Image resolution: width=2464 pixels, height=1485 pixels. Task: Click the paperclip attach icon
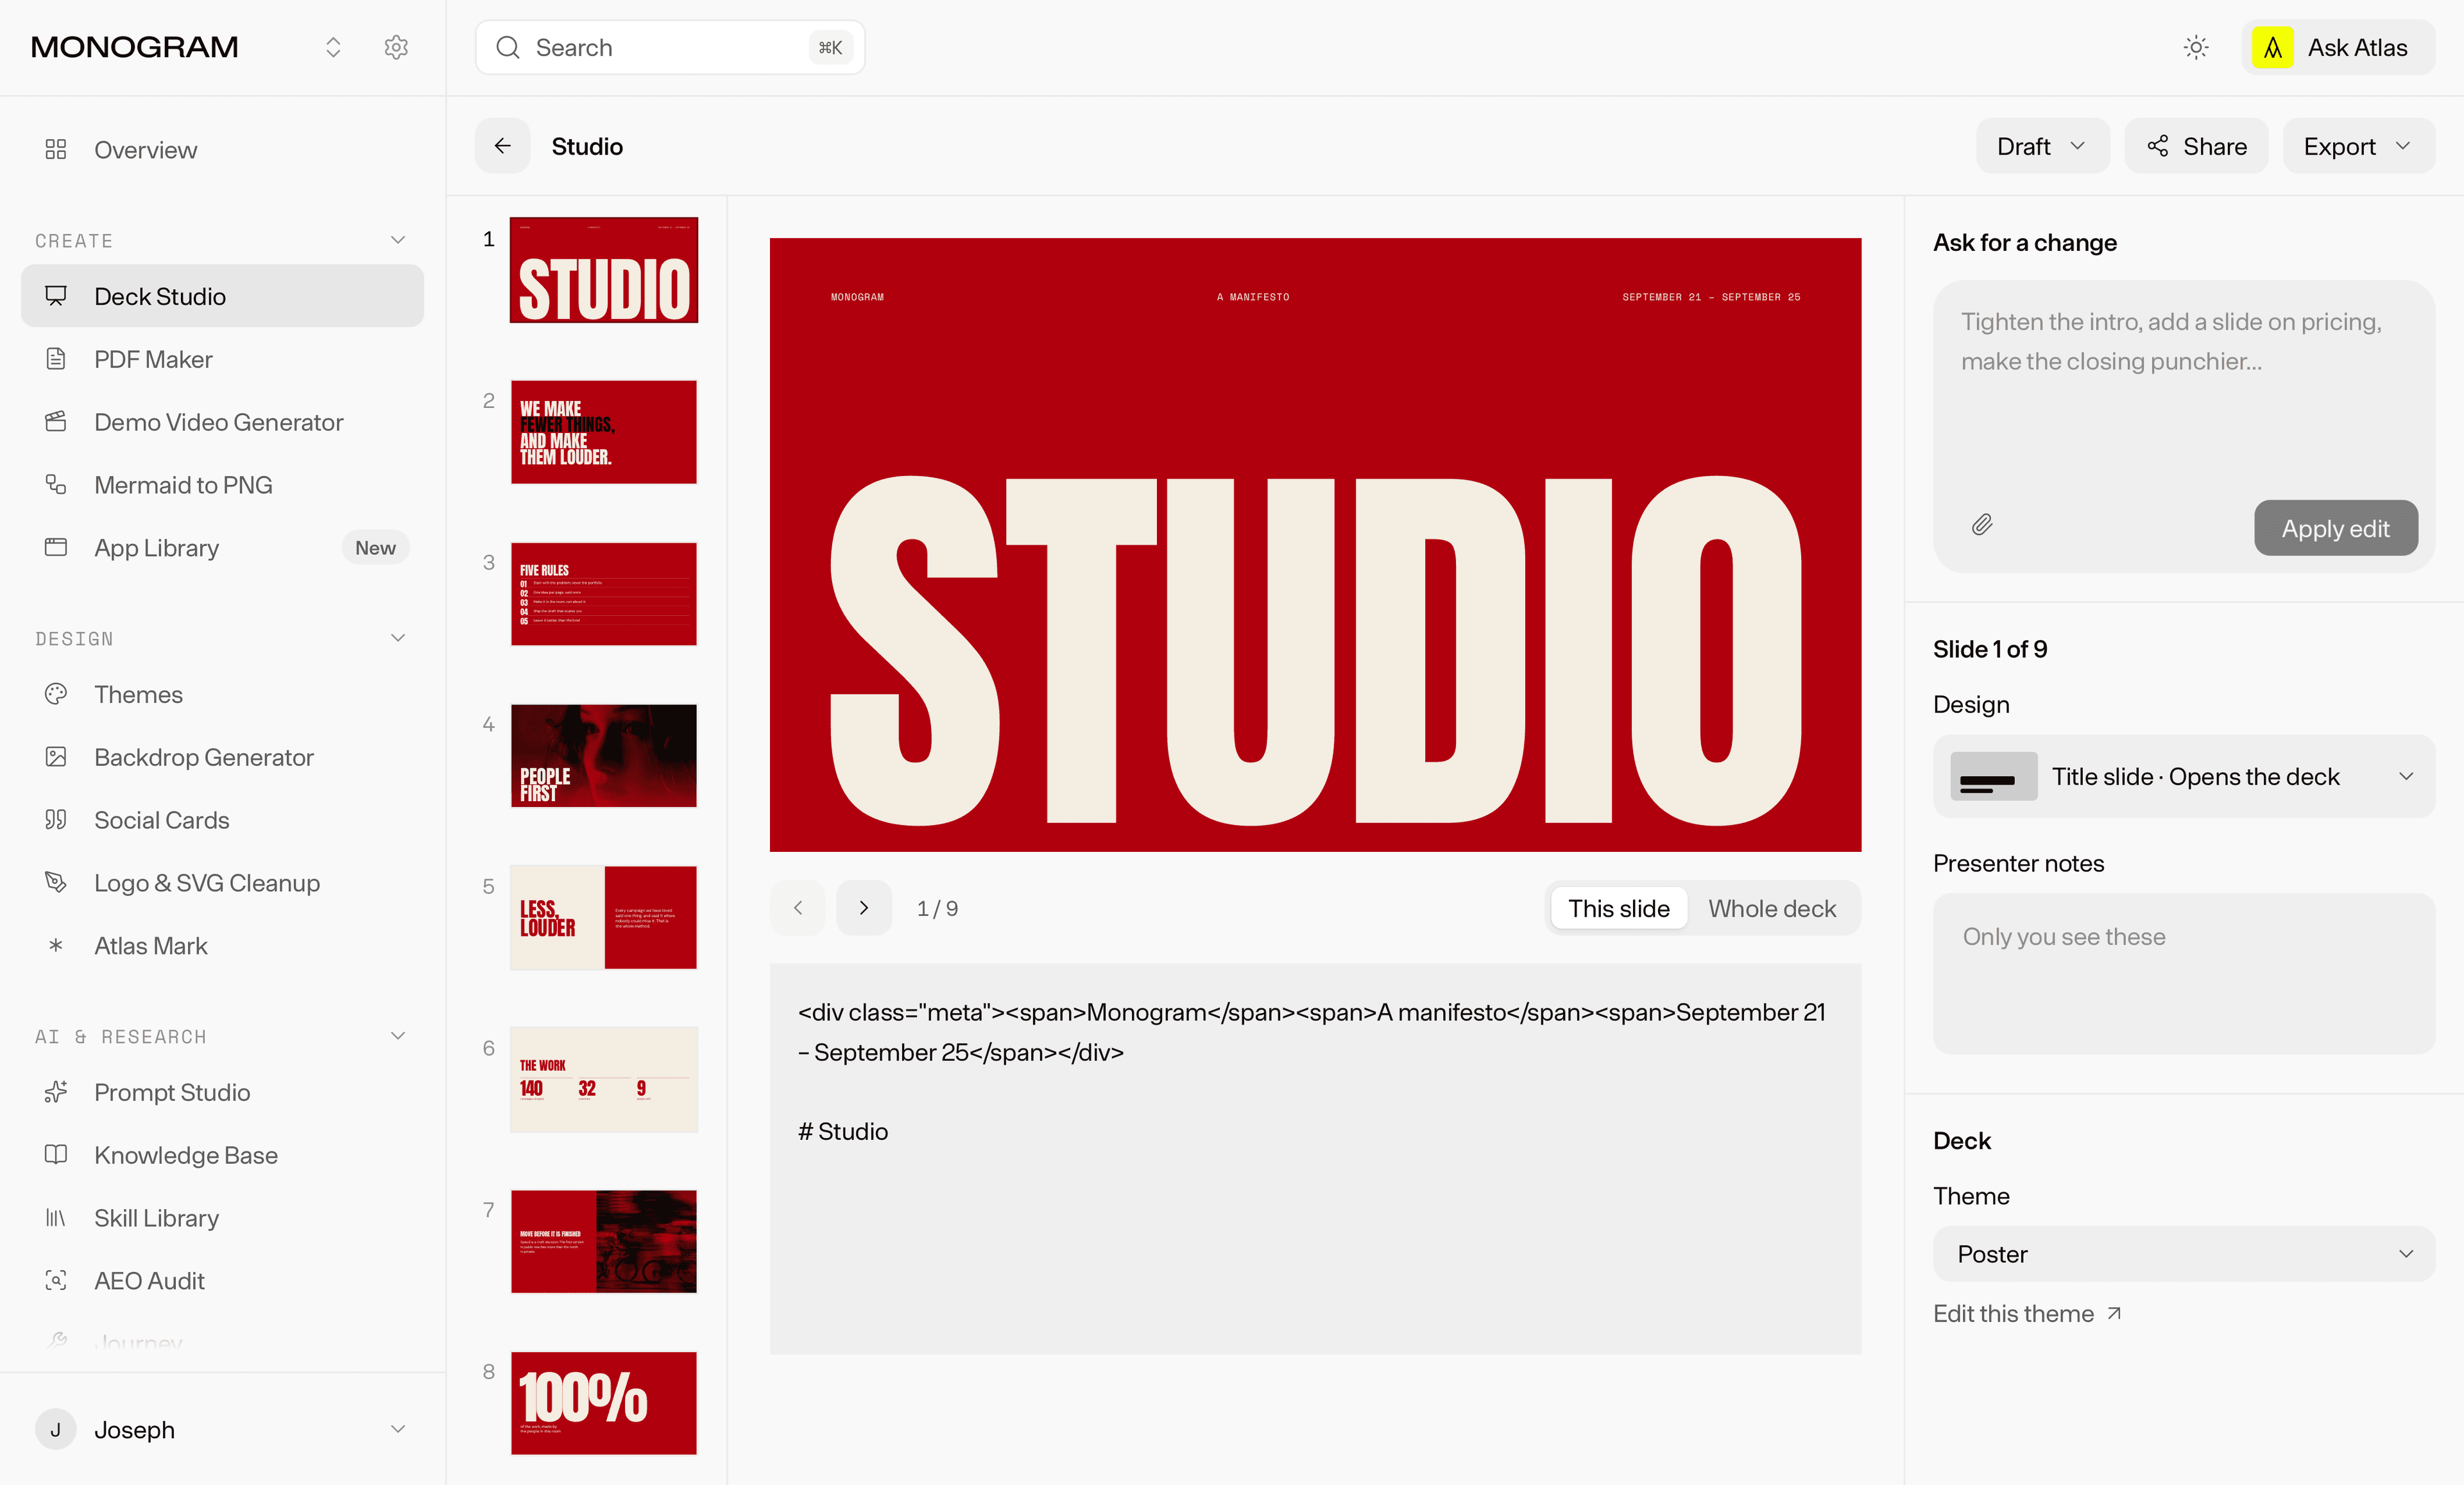click(1982, 525)
